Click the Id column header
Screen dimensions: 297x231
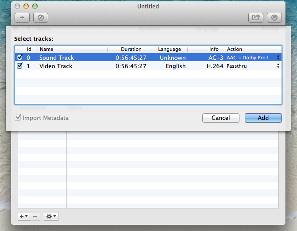pyautogui.click(x=31, y=49)
